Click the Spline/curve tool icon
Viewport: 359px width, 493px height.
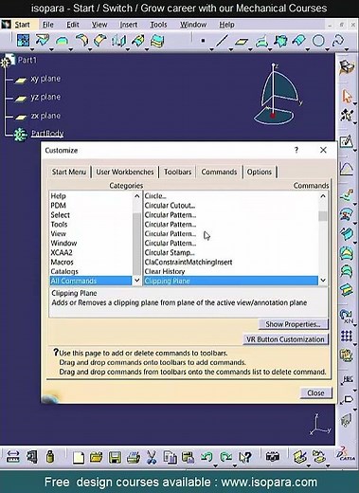pos(337,41)
